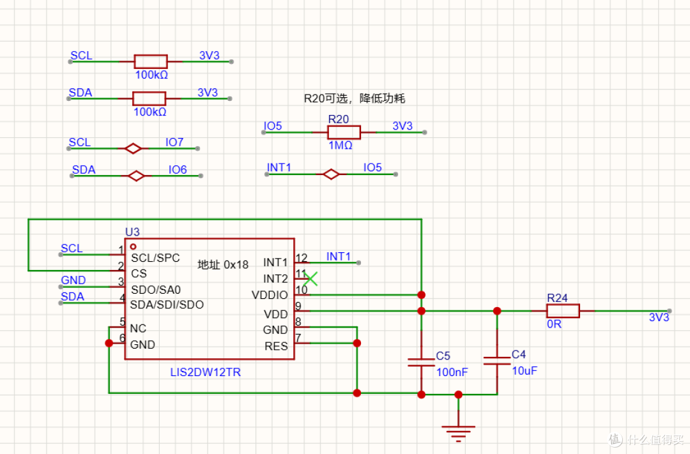Click the VDDIO pin name
Viewport: 690px width, 454px height.
[x=270, y=295]
